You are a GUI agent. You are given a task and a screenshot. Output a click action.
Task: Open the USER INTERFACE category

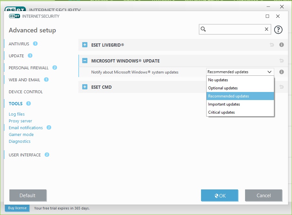point(25,155)
